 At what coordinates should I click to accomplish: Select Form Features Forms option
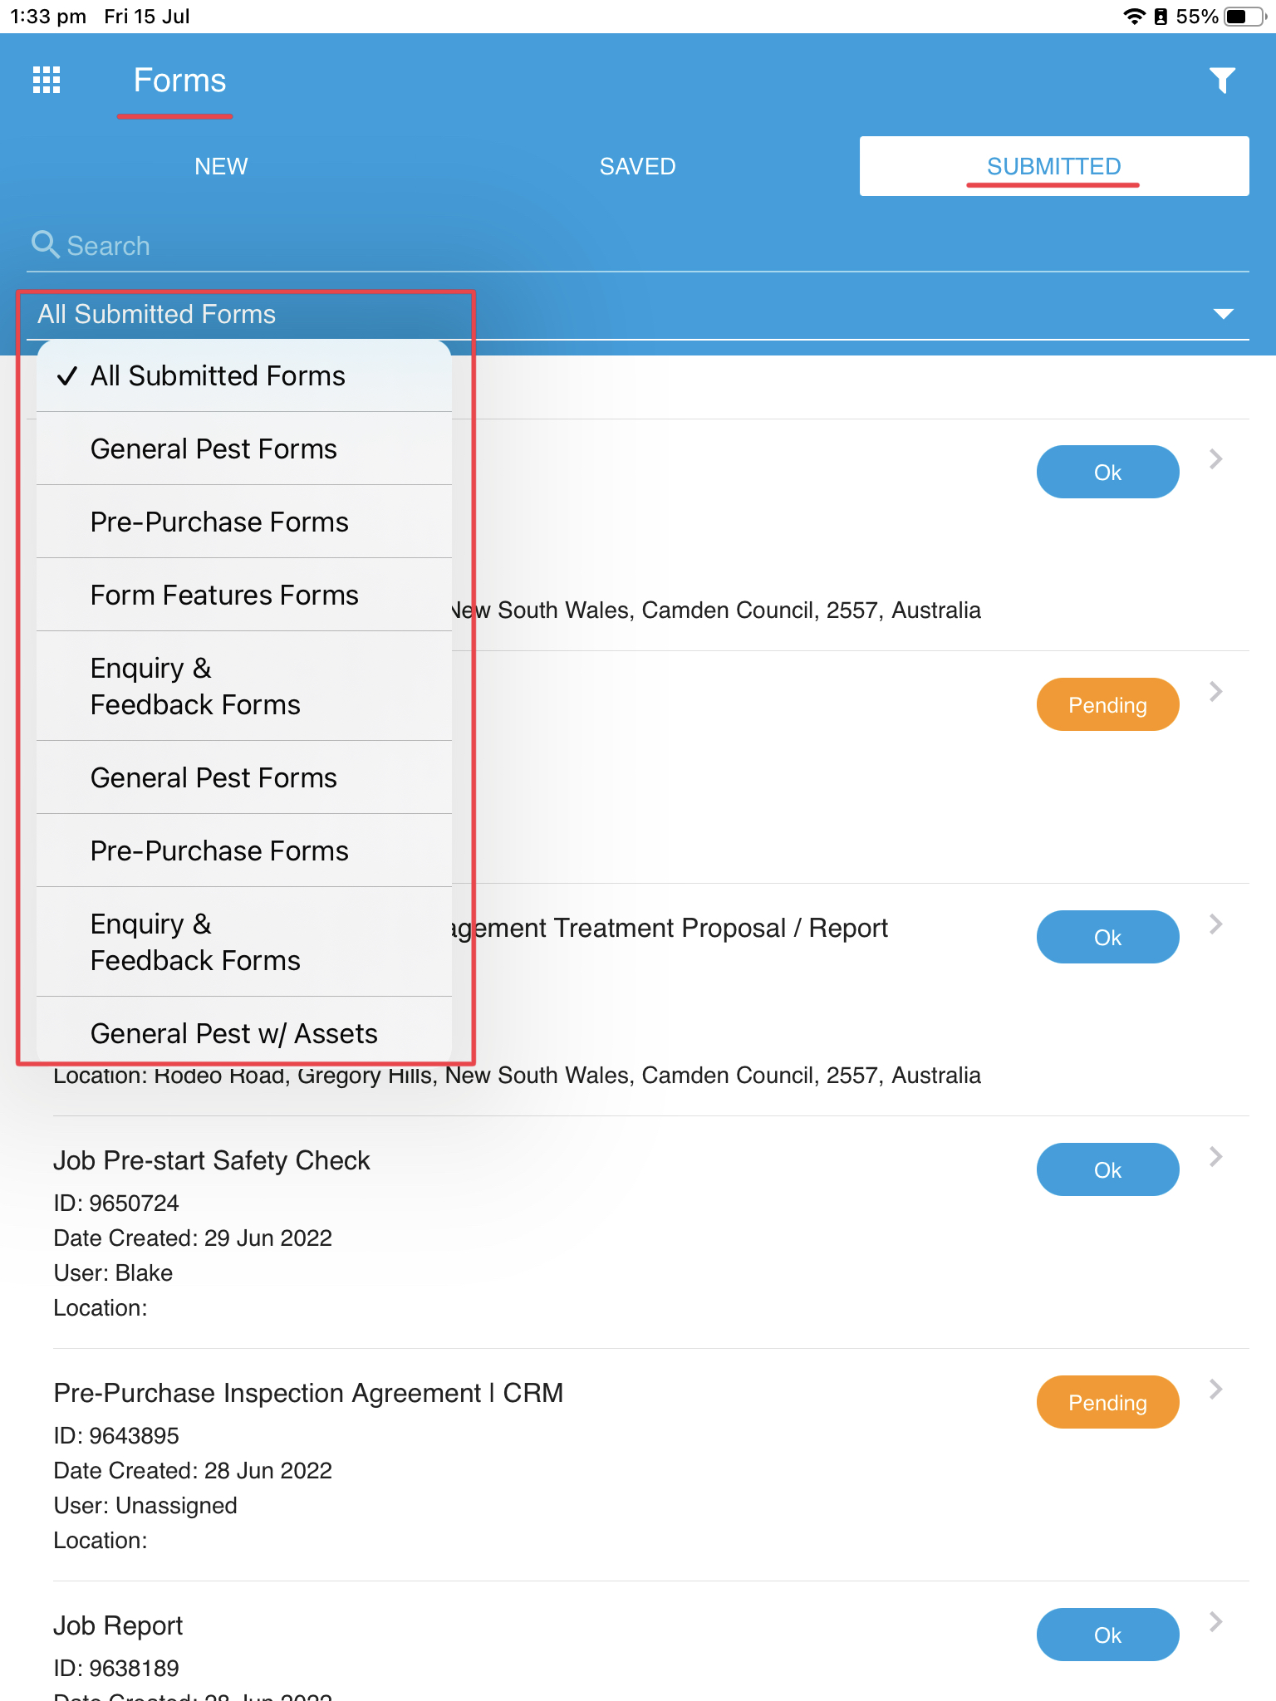[x=223, y=595]
